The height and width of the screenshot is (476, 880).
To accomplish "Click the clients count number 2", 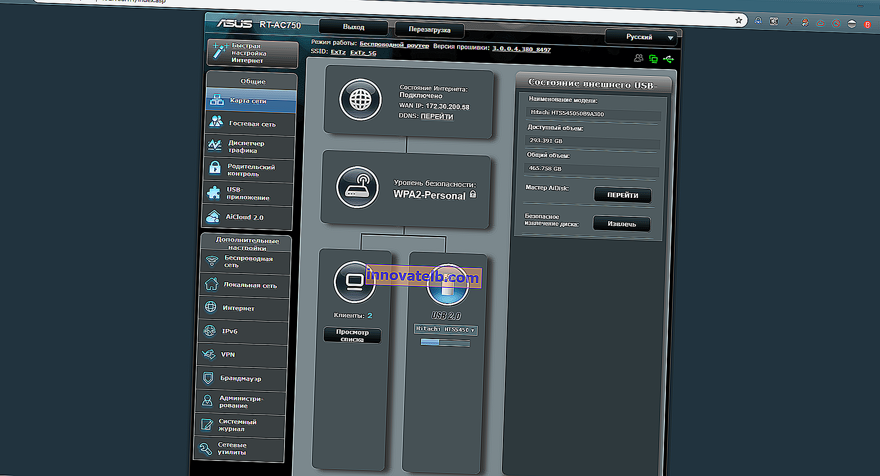I will (x=370, y=315).
